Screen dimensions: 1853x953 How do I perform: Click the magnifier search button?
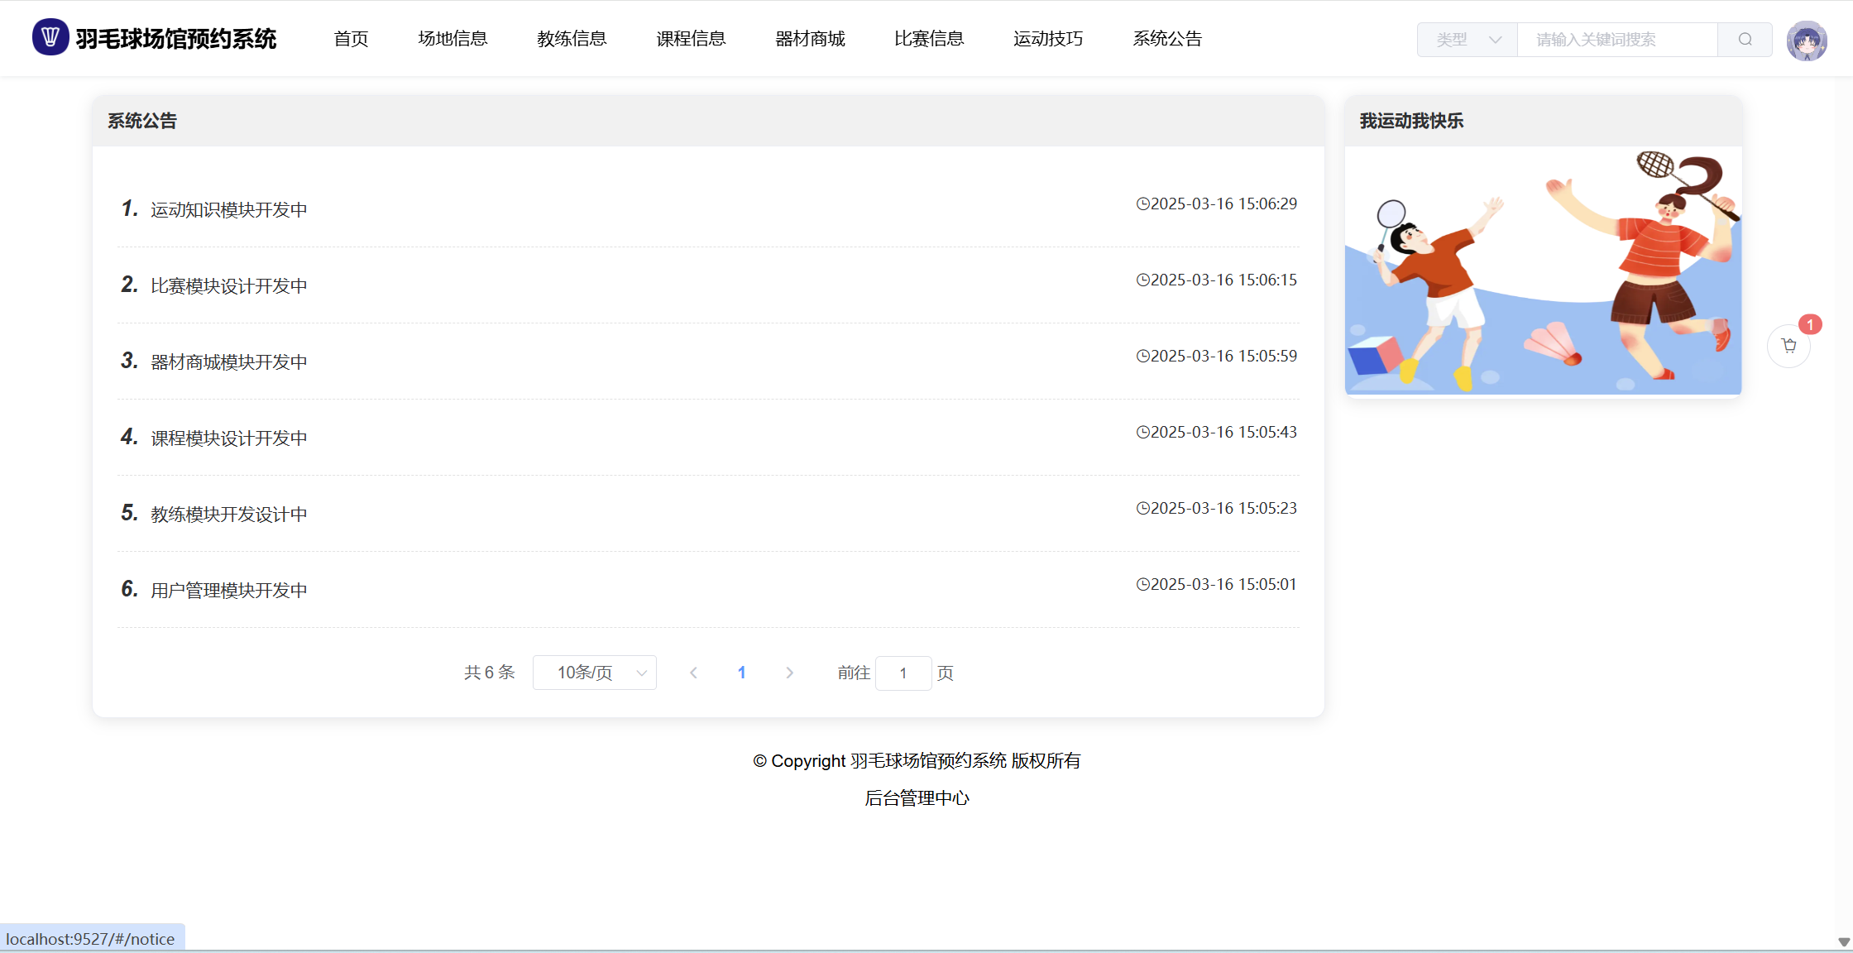(1745, 40)
